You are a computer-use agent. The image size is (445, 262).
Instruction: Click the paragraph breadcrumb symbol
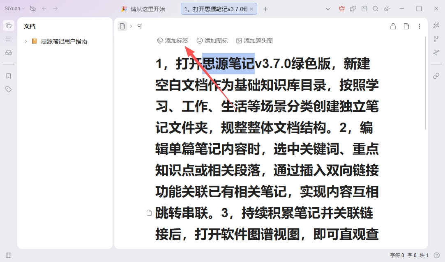point(140,26)
